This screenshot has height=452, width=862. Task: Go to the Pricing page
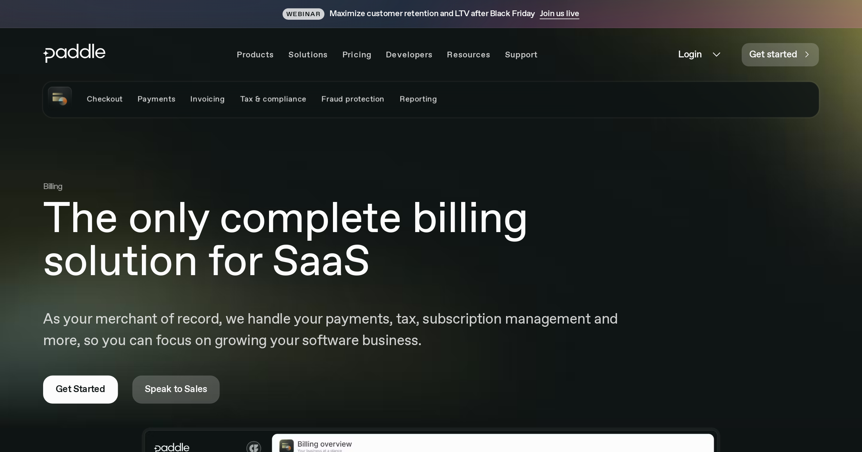click(357, 55)
